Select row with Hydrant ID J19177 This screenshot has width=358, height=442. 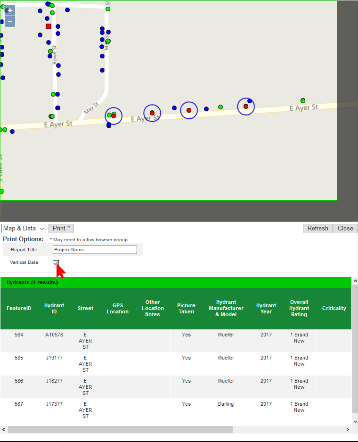click(54, 358)
